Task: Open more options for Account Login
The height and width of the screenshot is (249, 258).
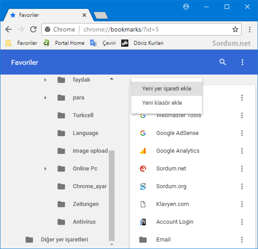Action: pos(242,222)
